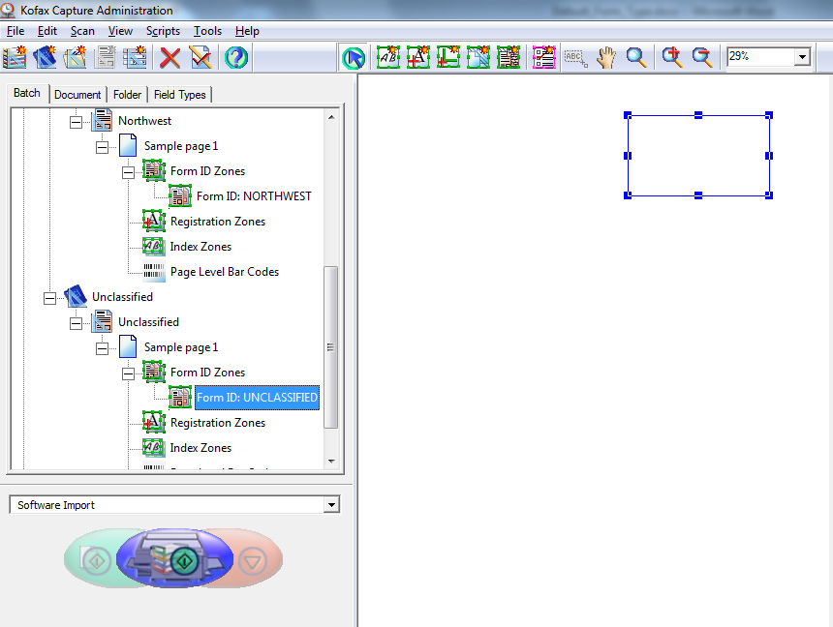Viewport: 833px width, 627px height.
Task: Open the Edit menu
Action: 47,31
